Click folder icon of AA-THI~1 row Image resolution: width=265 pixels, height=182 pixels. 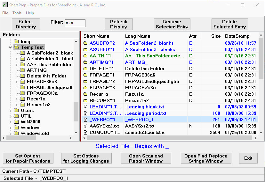tap(85, 56)
